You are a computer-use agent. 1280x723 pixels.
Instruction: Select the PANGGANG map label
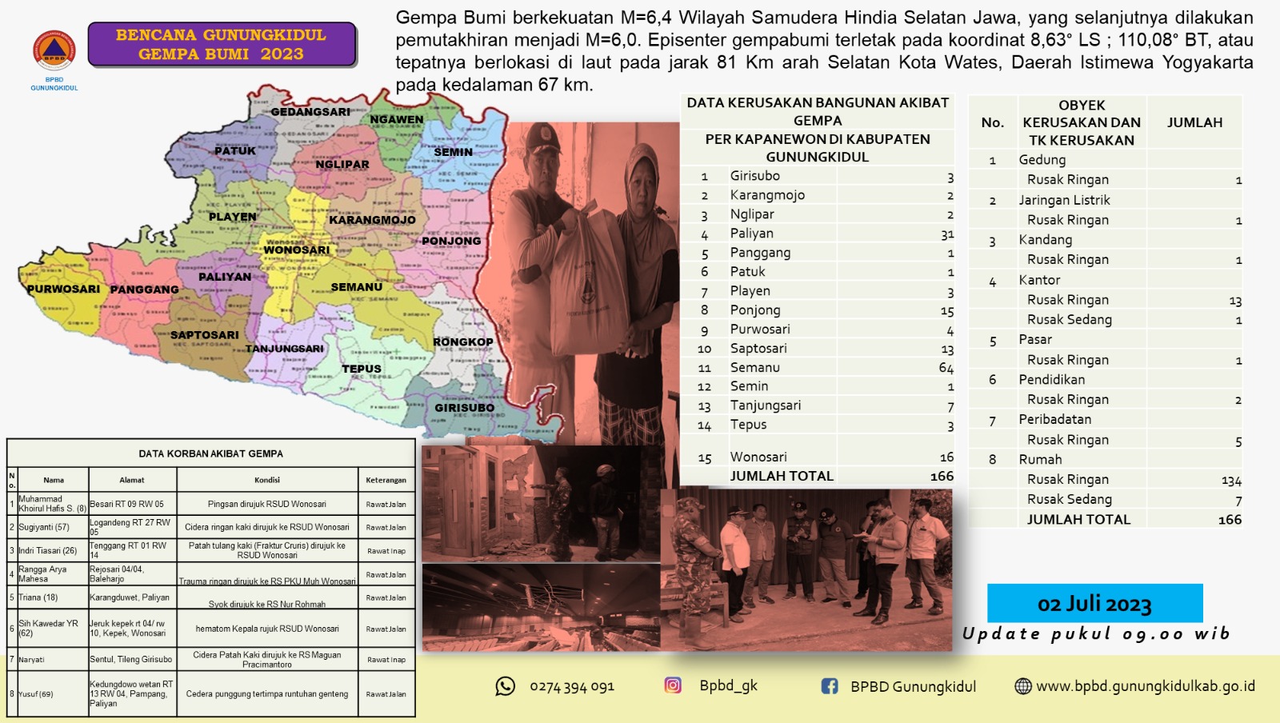(x=145, y=290)
